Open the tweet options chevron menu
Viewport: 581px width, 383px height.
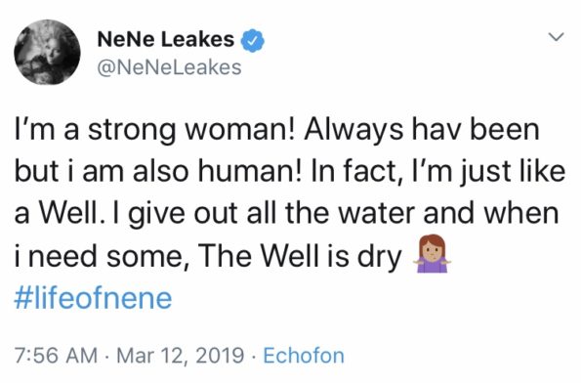[556, 37]
